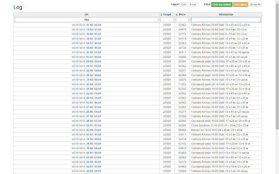Image resolution: width=279 pixels, height=174 pixels.
Task: Sort by the Price column header
Action: pos(182,14)
